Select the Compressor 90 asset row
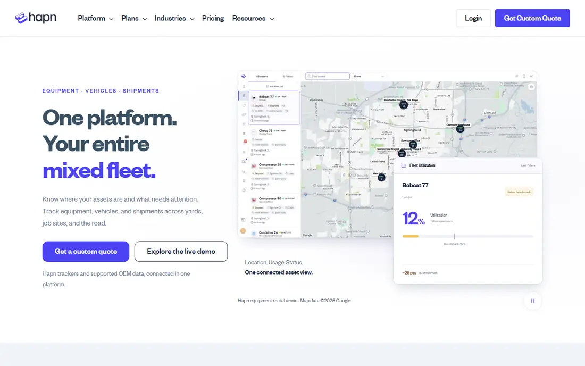 click(274, 211)
